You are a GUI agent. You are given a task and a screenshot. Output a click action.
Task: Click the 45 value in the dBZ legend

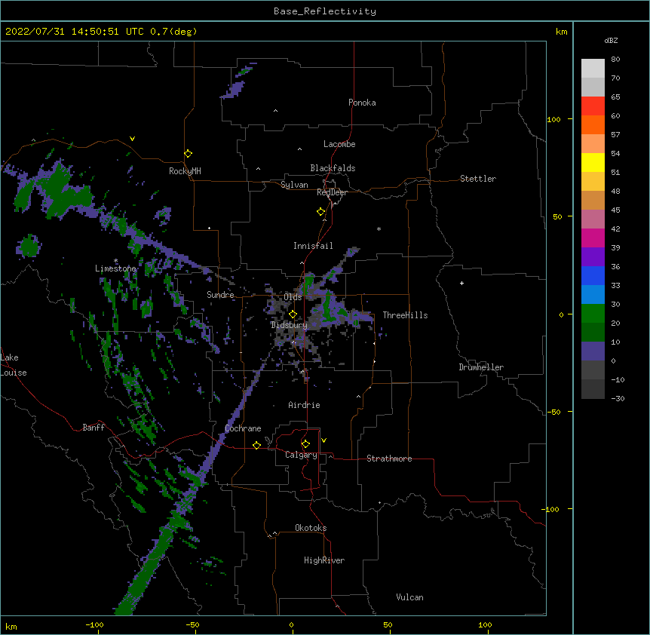(x=615, y=210)
